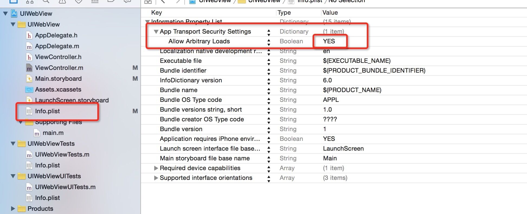Click the Products folder icon

point(21,208)
